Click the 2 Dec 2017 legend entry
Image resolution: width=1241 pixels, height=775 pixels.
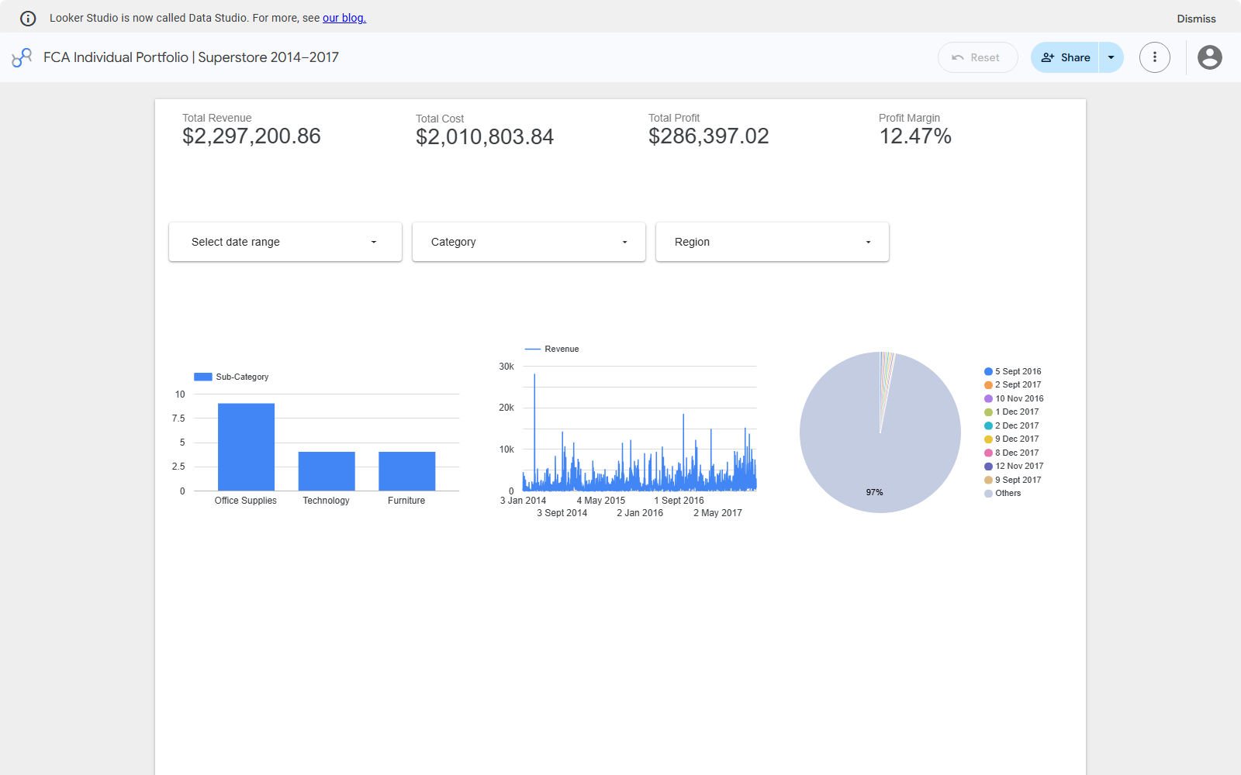[1011, 425]
